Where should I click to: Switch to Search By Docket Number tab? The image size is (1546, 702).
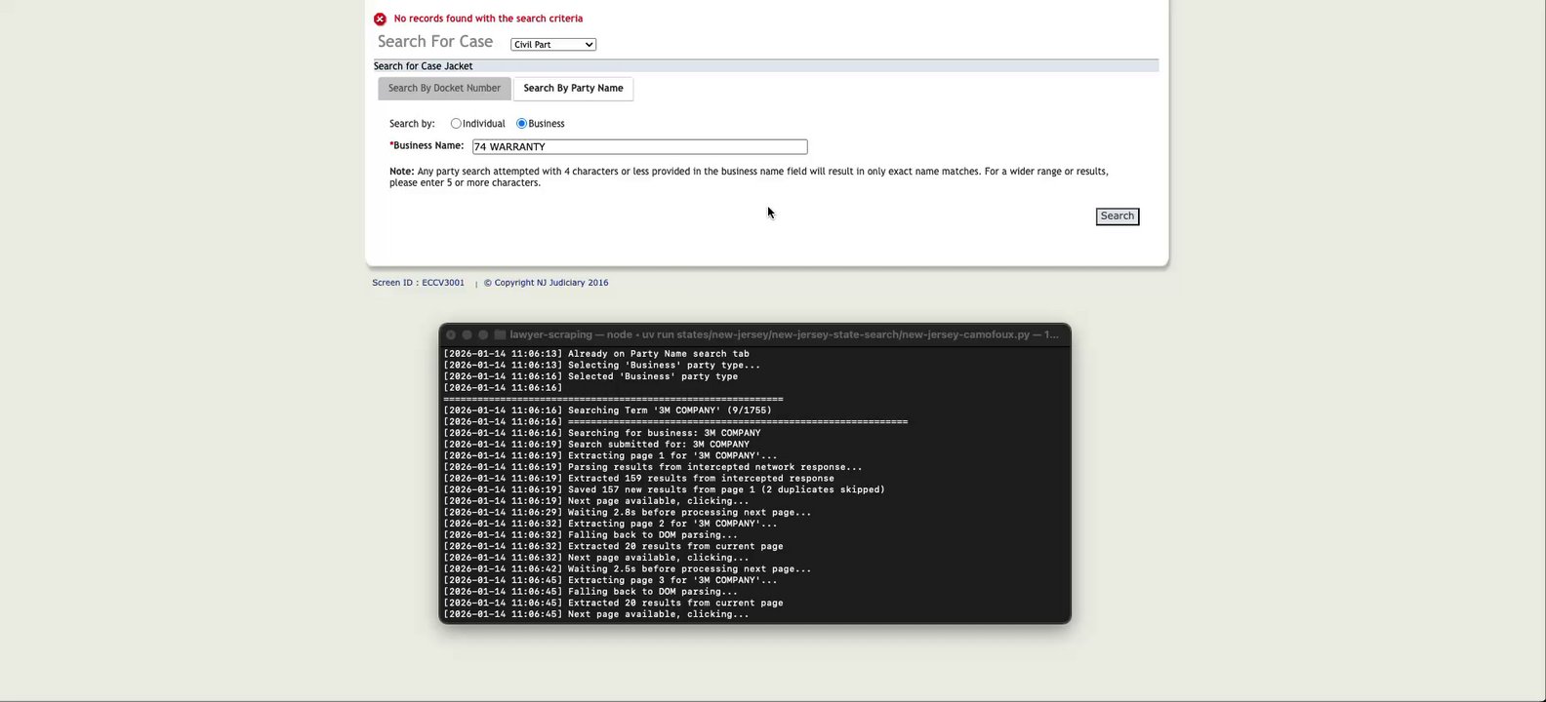pos(444,89)
